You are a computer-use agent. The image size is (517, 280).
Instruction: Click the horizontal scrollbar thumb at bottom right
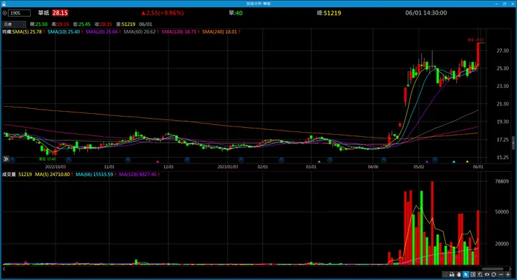click(493, 269)
